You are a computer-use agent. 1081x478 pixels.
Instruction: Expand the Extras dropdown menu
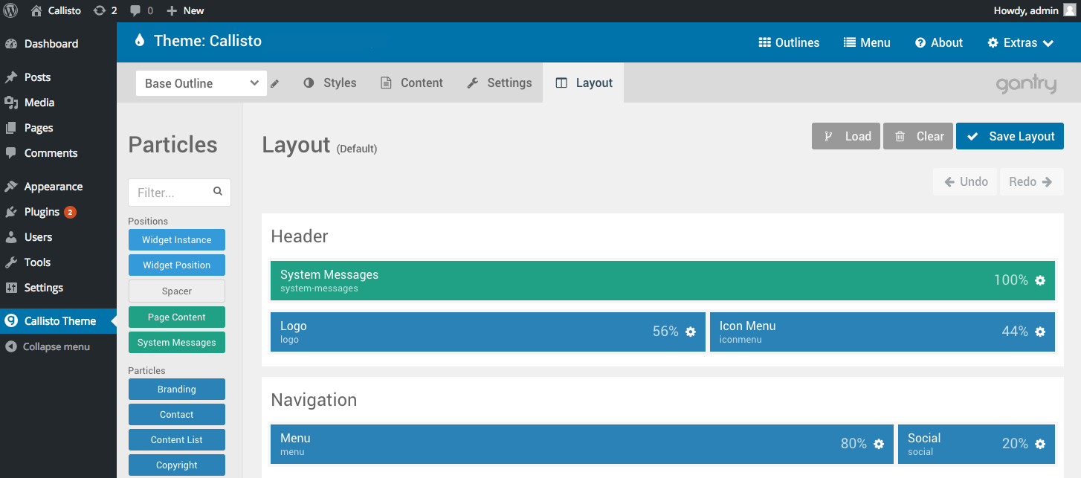(x=1021, y=42)
